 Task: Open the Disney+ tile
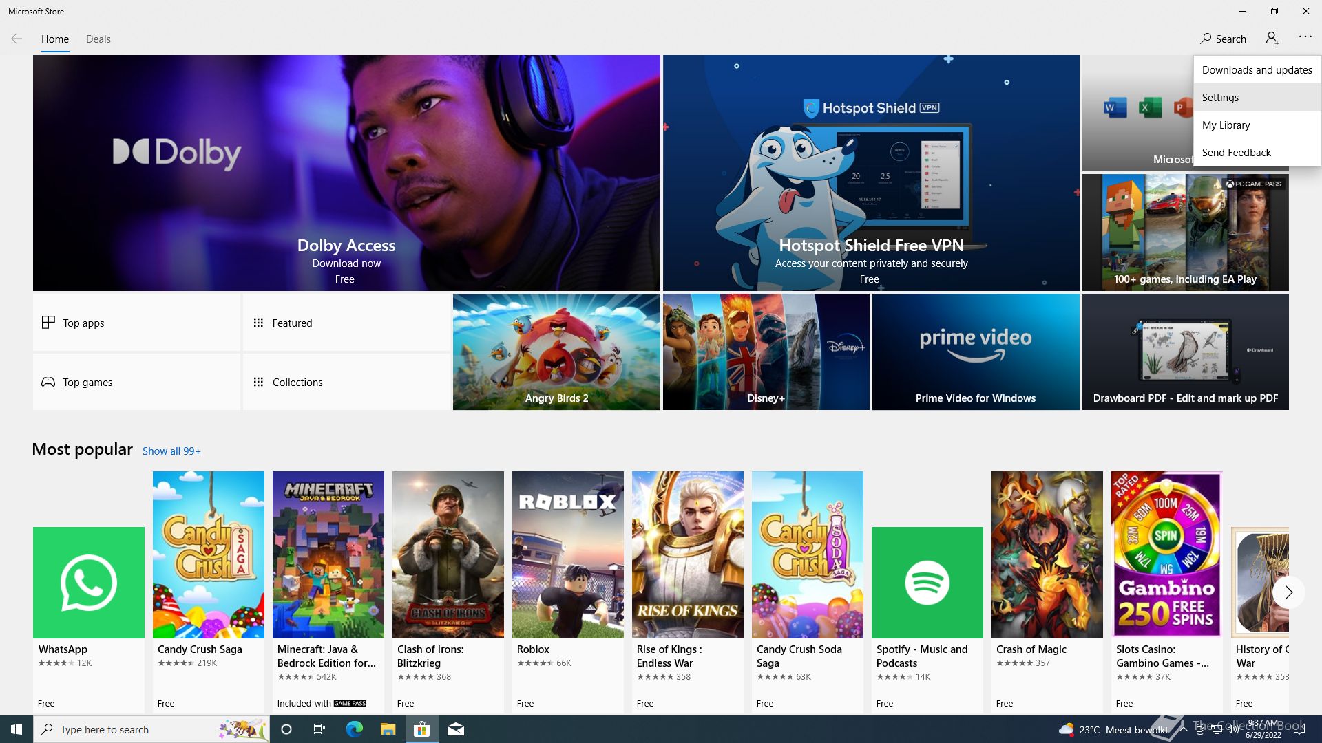tap(766, 352)
